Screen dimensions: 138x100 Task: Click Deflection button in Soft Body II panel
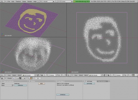[63, 95]
